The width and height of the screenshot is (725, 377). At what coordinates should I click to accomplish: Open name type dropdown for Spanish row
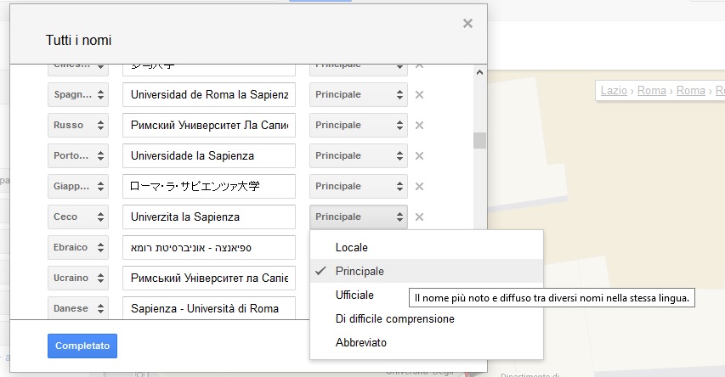click(359, 95)
